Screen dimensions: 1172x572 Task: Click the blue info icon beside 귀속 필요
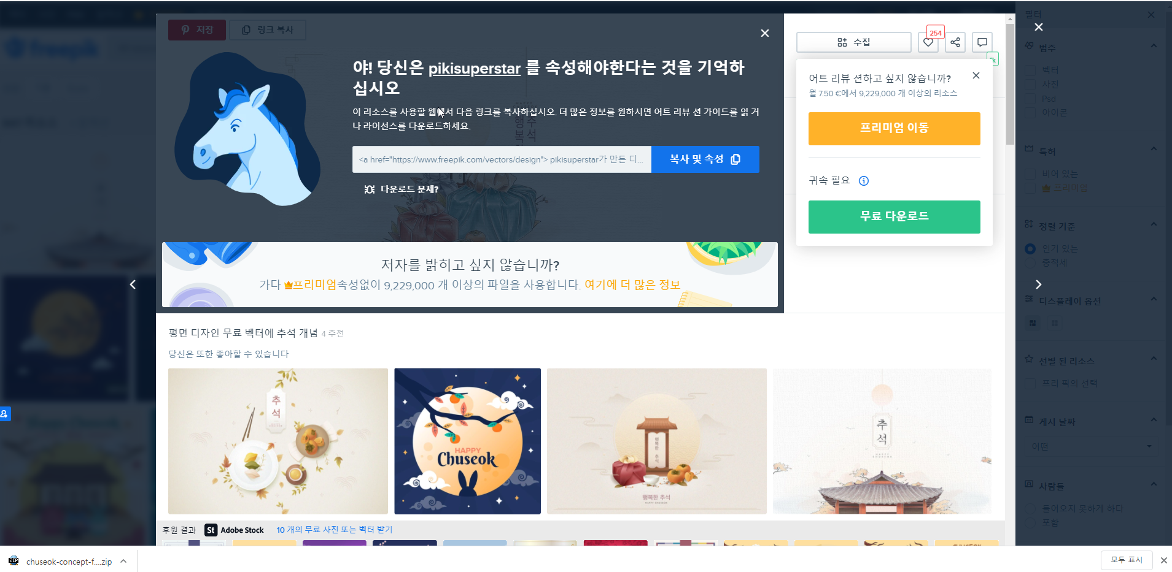click(x=863, y=181)
